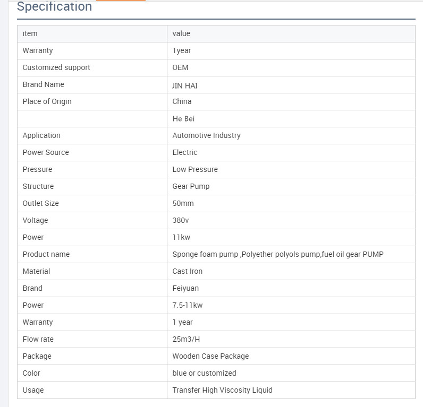Image resolution: width=423 pixels, height=407 pixels.
Task: Click the Specification section heading
Action: 54,6
